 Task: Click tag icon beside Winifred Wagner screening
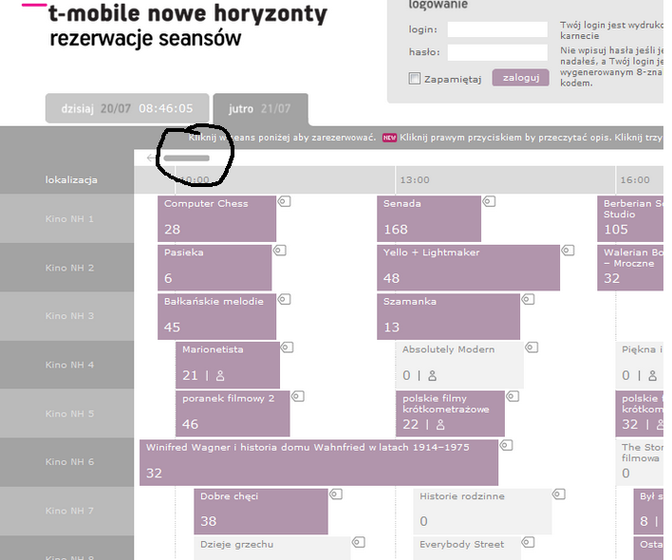tap(506, 444)
